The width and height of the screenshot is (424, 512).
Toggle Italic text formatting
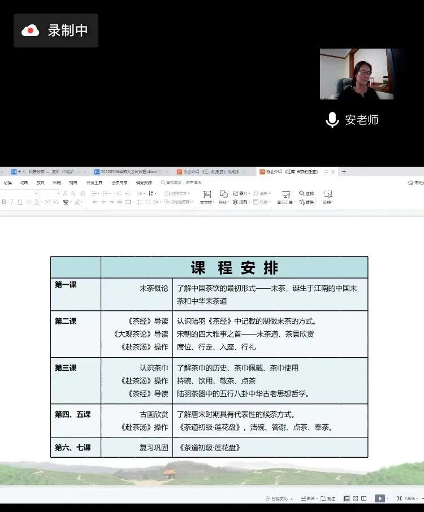[x=12, y=202]
